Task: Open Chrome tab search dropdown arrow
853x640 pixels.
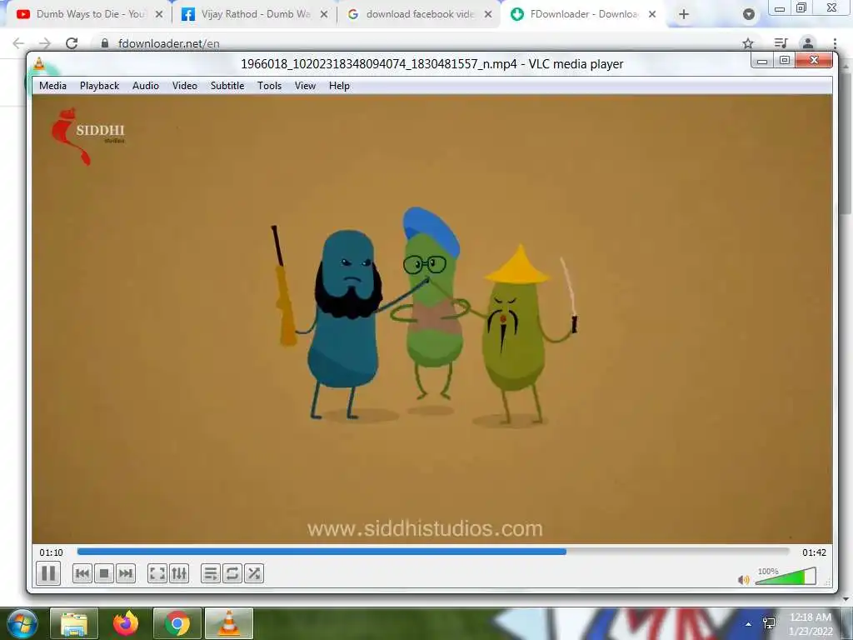Action: pyautogui.click(x=749, y=15)
